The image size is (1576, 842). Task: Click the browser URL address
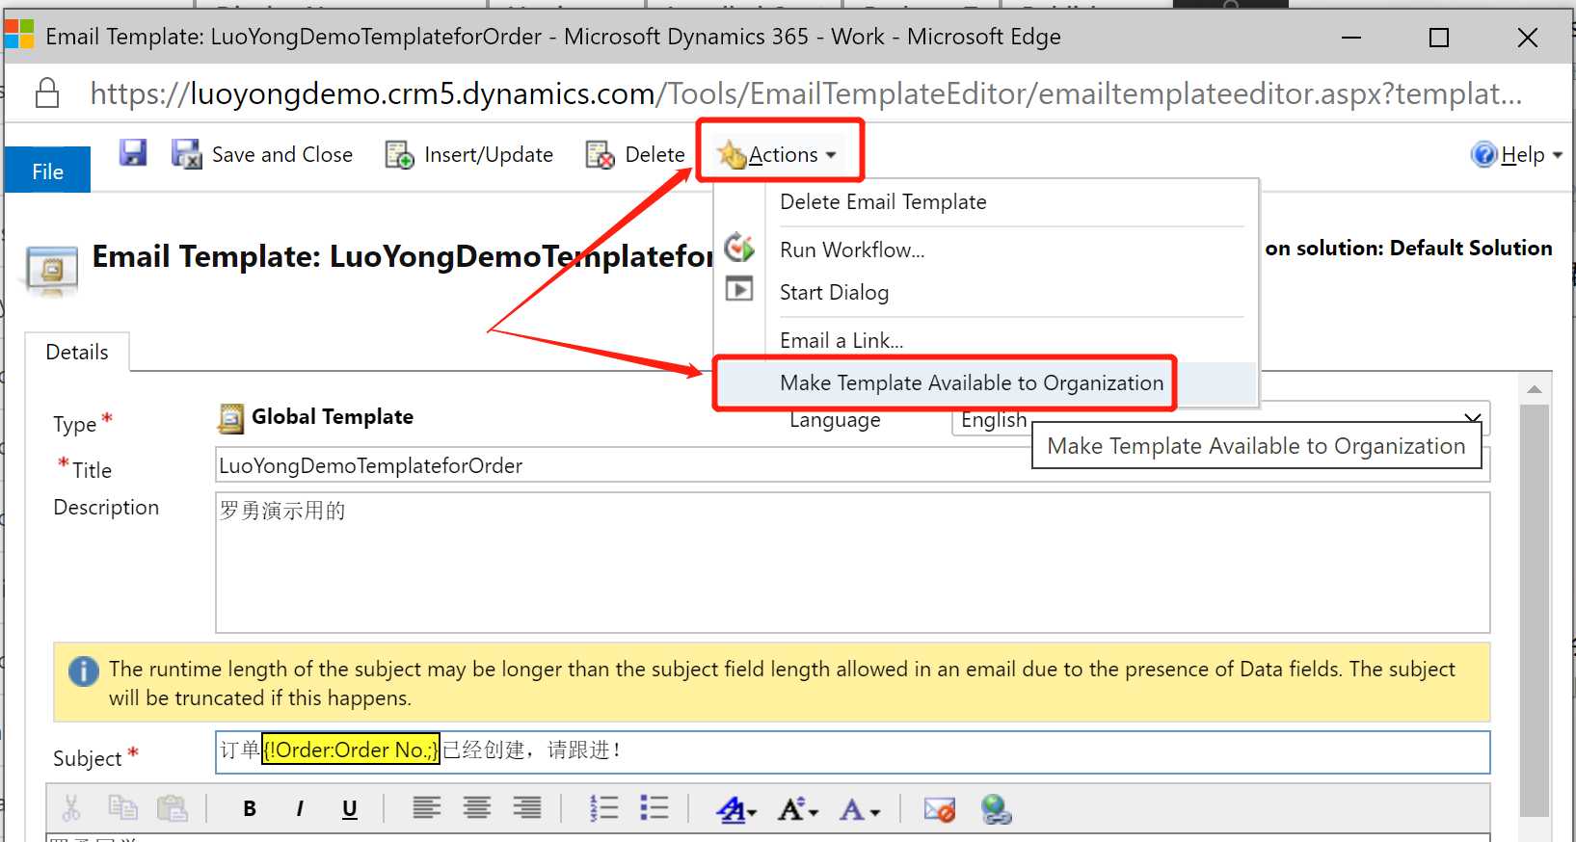[806, 93]
